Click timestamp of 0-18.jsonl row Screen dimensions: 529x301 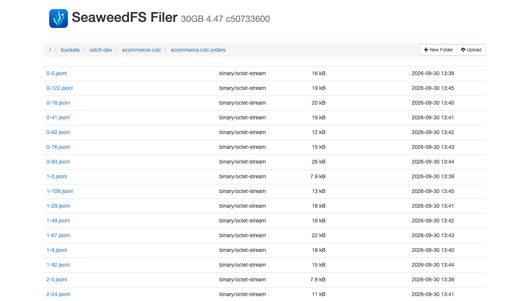(433, 103)
